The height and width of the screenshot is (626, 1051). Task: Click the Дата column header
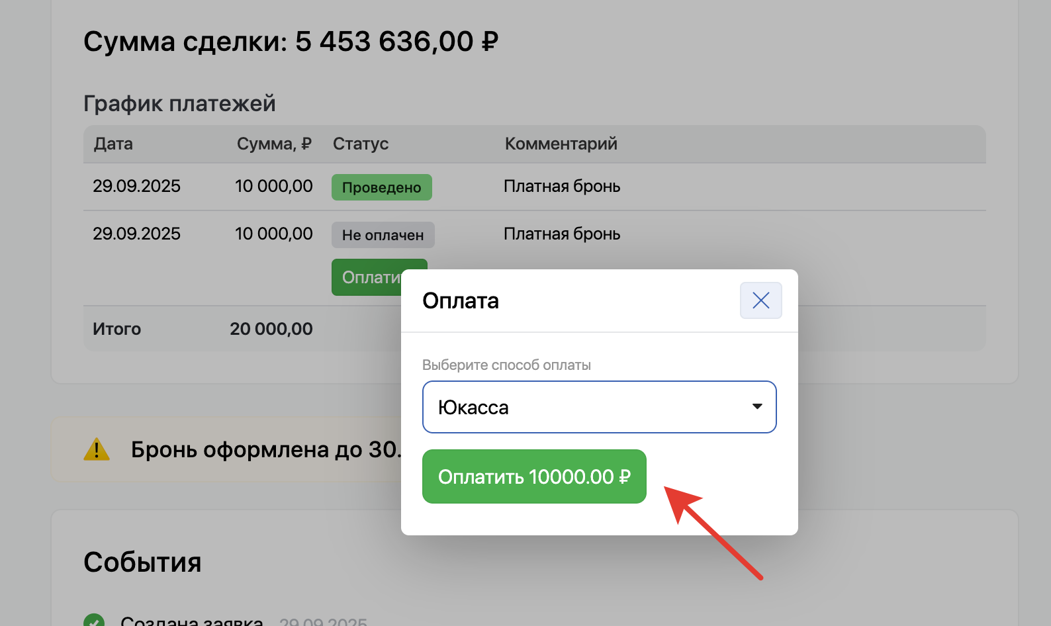pos(113,144)
